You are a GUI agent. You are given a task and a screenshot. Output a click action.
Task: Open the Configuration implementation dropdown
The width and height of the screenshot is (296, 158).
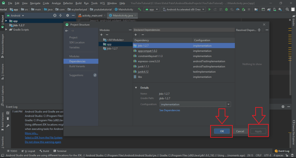click(x=229, y=104)
